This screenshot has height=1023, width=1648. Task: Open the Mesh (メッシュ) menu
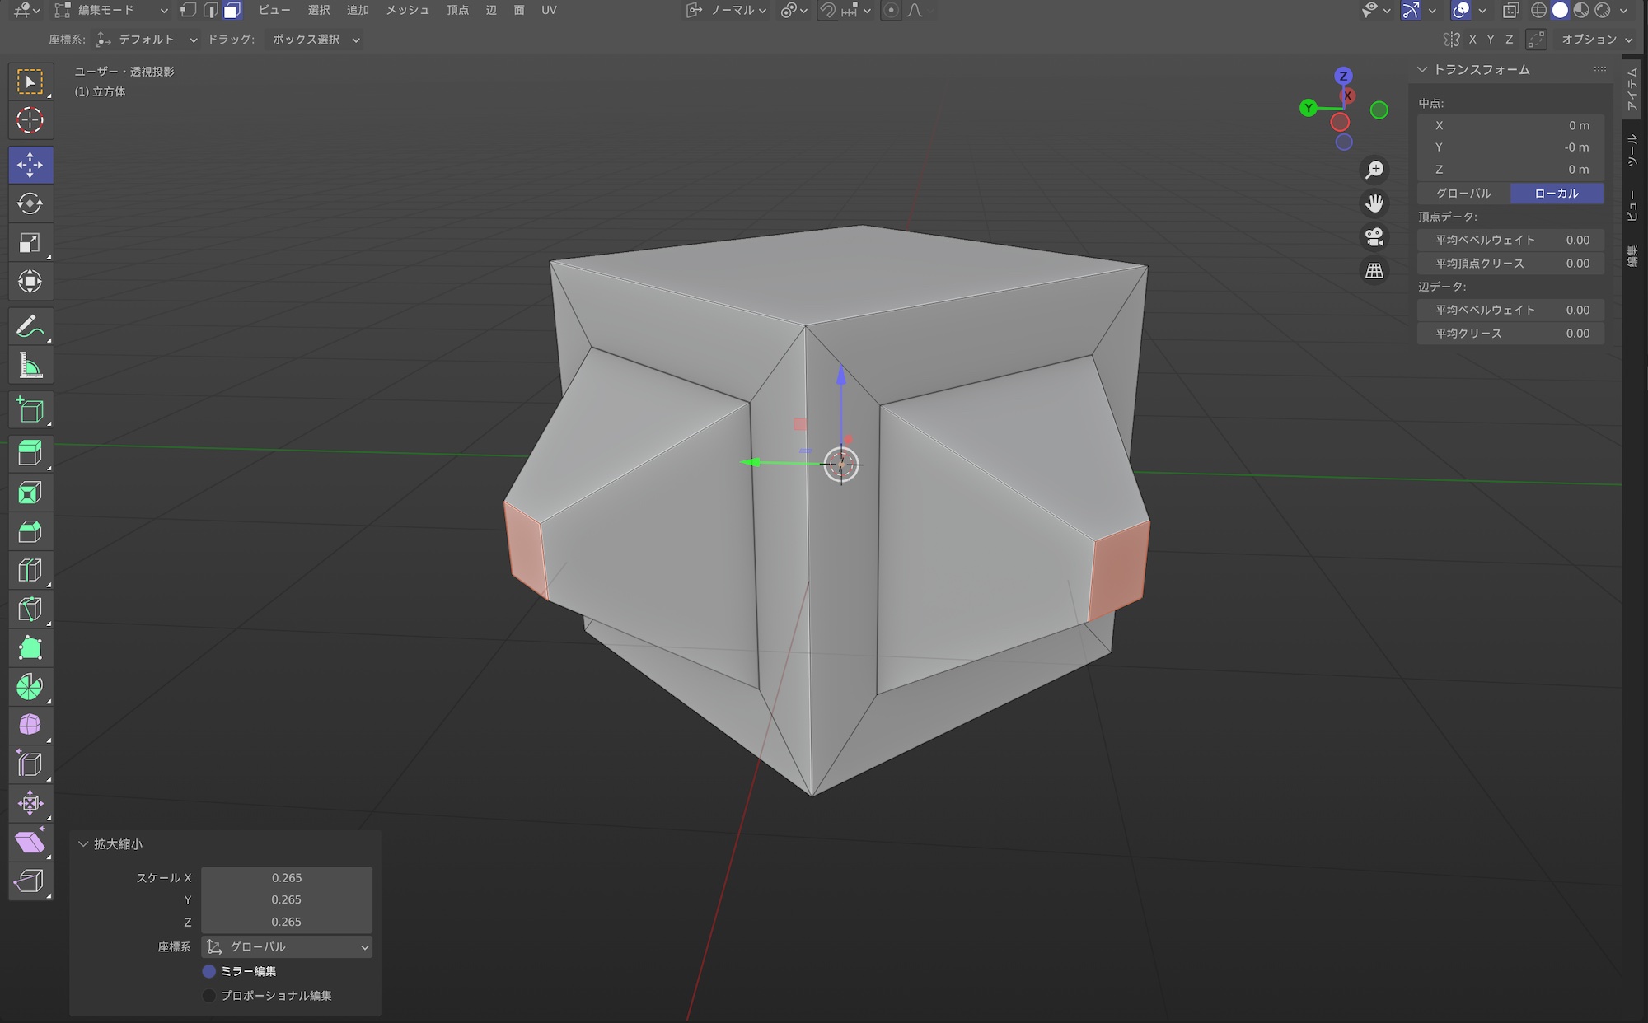pos(407,10)
